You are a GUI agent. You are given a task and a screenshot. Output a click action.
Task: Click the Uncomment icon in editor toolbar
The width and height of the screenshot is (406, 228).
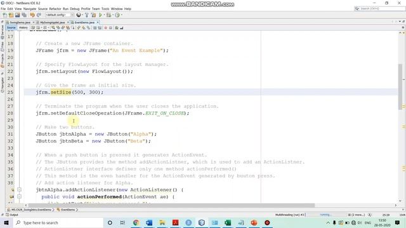pyautogui.click(x=121, y=28)
